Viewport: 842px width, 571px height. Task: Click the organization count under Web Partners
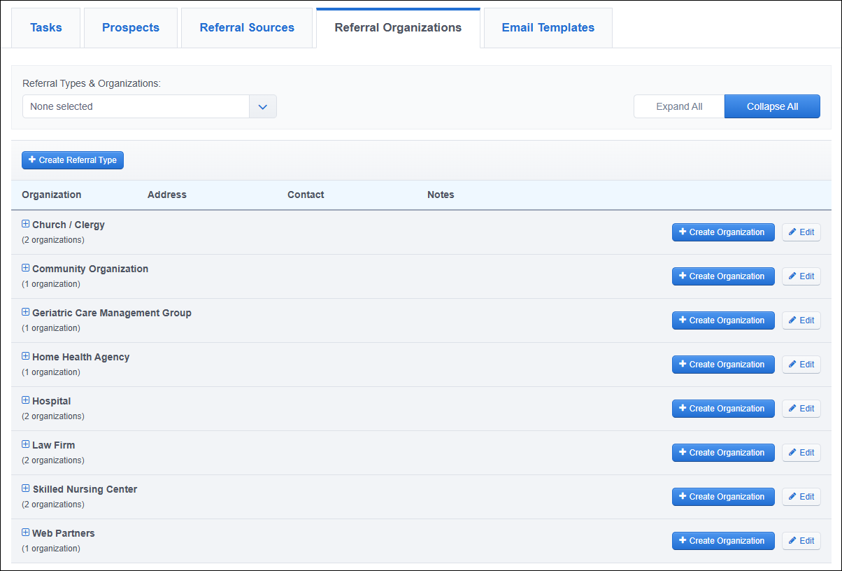51,549
